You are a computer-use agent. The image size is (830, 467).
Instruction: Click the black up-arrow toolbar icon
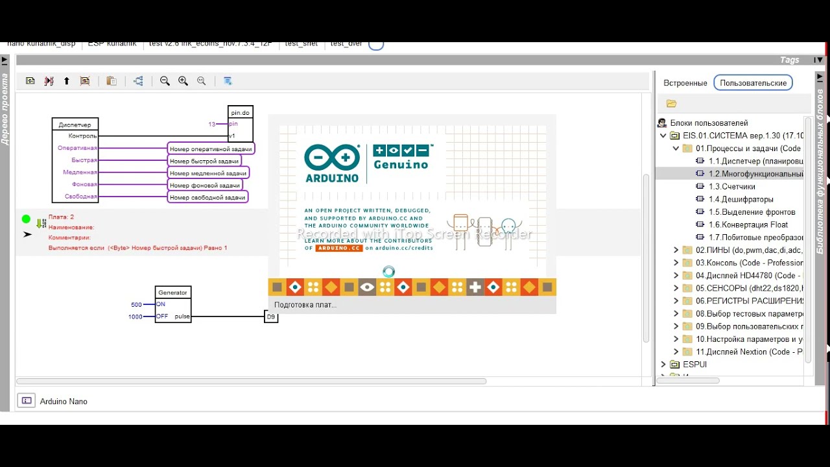click(66, 81)
